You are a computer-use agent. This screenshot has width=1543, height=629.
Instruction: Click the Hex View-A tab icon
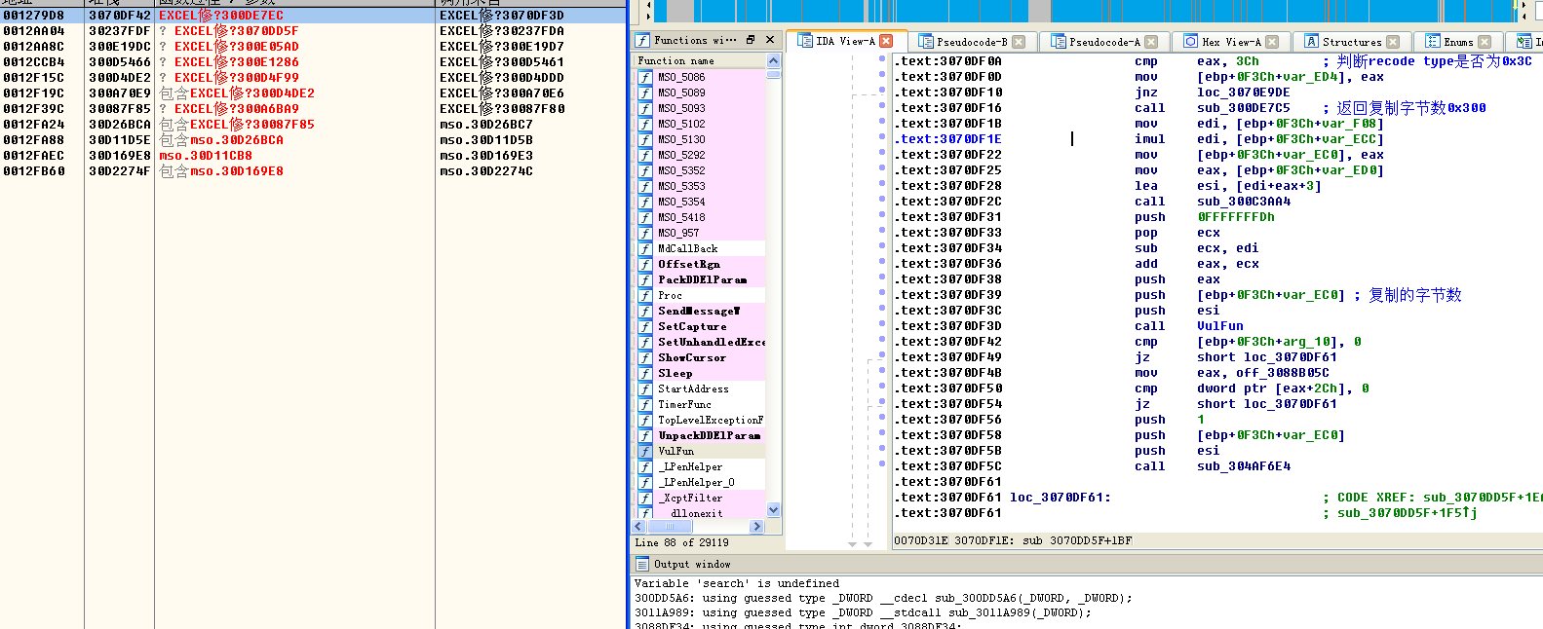coord(1191,42)
